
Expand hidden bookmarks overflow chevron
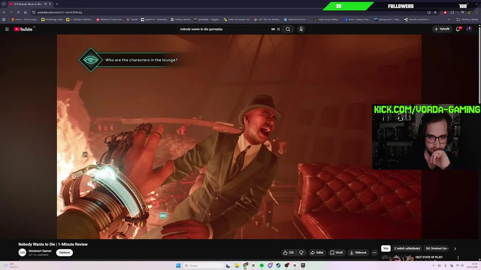(x=449, y=19)
